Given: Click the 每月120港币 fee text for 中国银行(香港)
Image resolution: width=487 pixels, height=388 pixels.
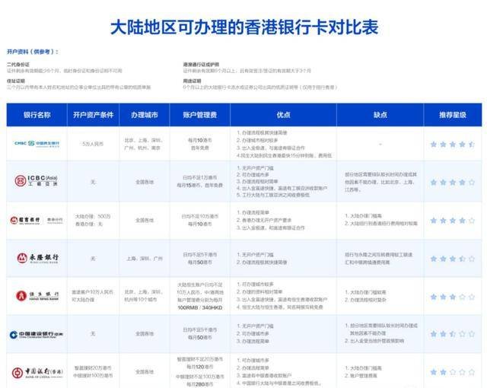Looking at the screenshot, I should (199, 367).
